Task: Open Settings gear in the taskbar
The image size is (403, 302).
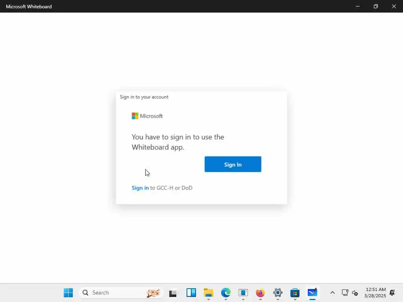Action: [x=277, y=293]
